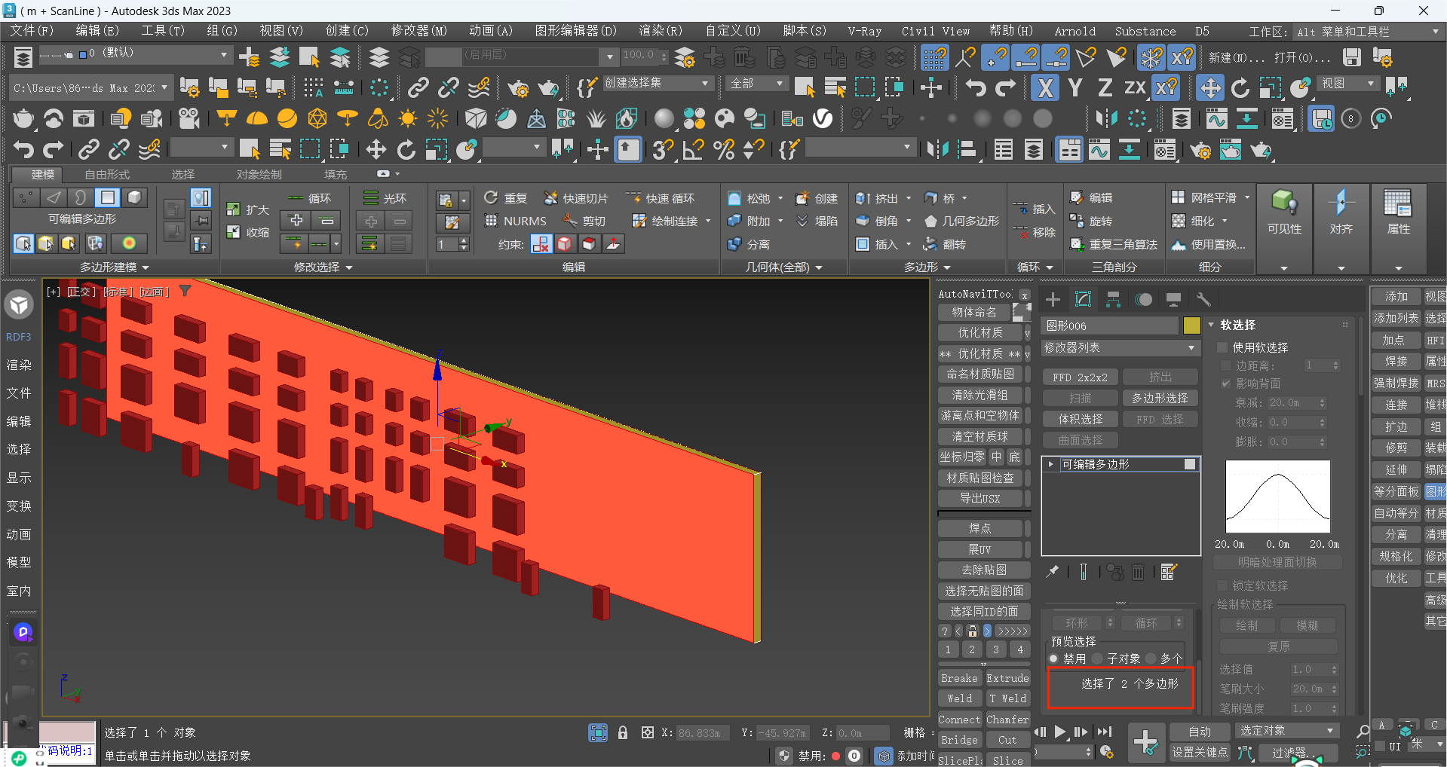Open the Modify command panel tab
The image size is (1447, 767).
1083,300
